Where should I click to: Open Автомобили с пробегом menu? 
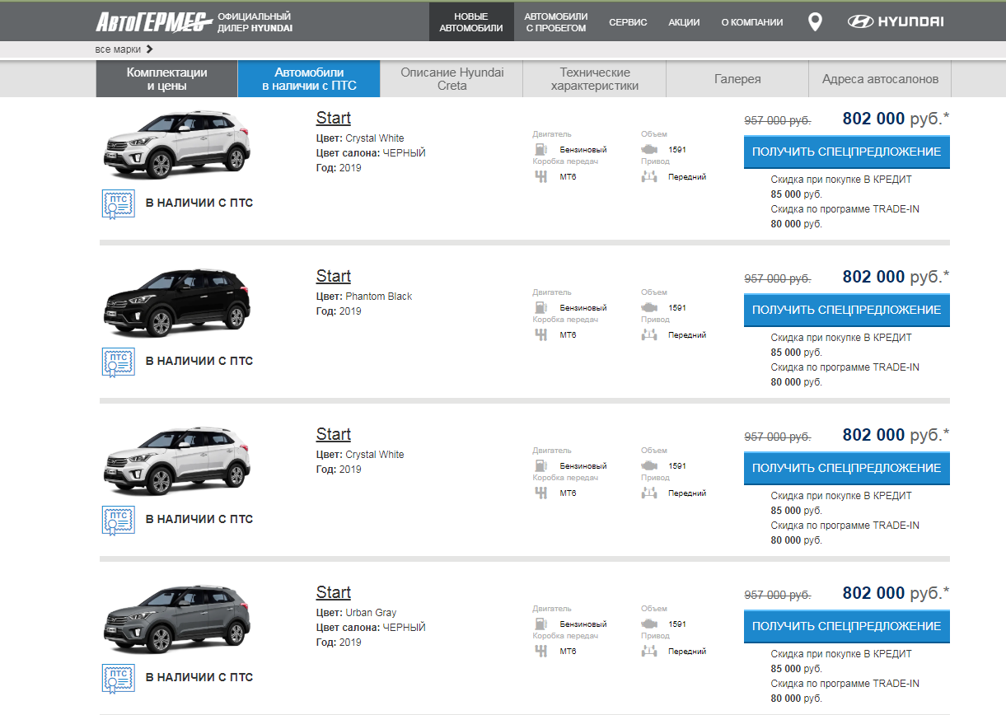556,22
